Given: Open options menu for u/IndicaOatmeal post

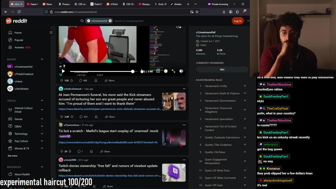Looking at the screenshot, I should pyautogui.click(x=184, y=89).
